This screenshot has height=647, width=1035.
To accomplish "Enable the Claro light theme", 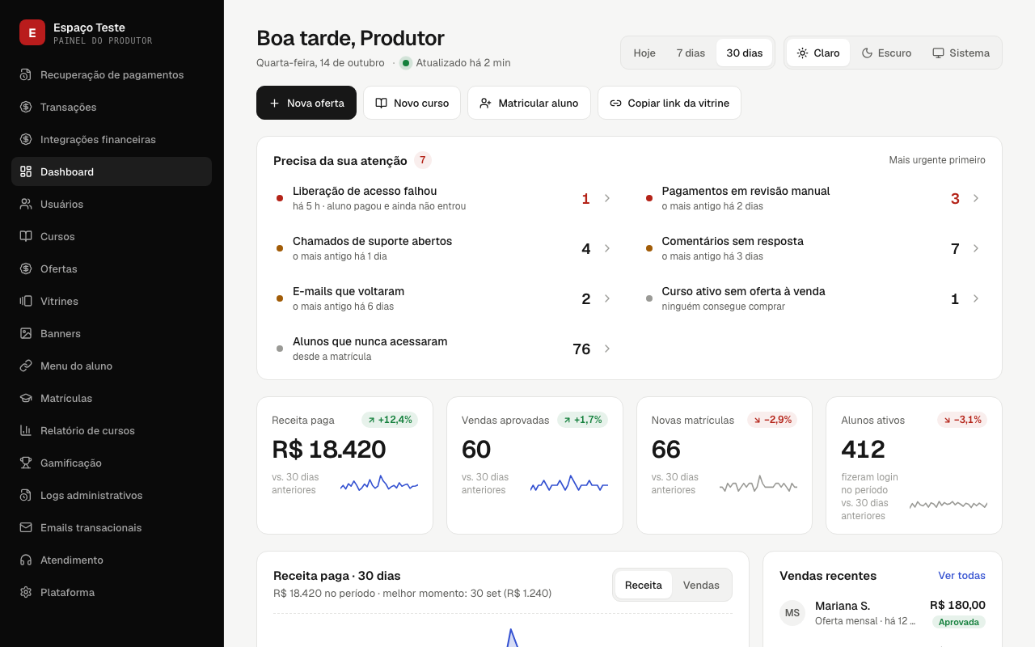I will 818,53.
